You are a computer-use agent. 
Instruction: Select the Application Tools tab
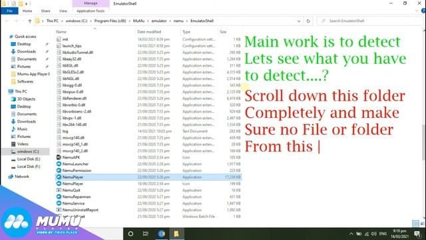pyautogui.click(x=91, y=11)
